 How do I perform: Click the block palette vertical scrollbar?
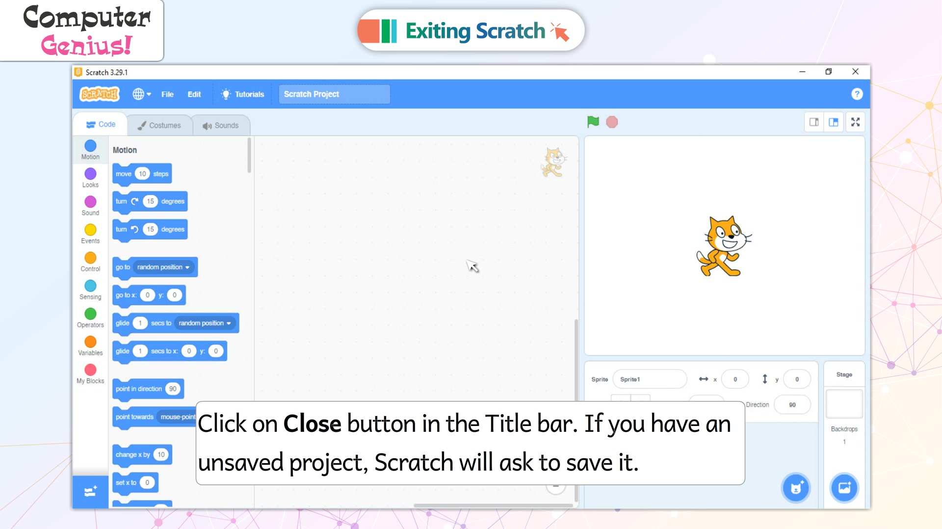(x=249, y=155)
